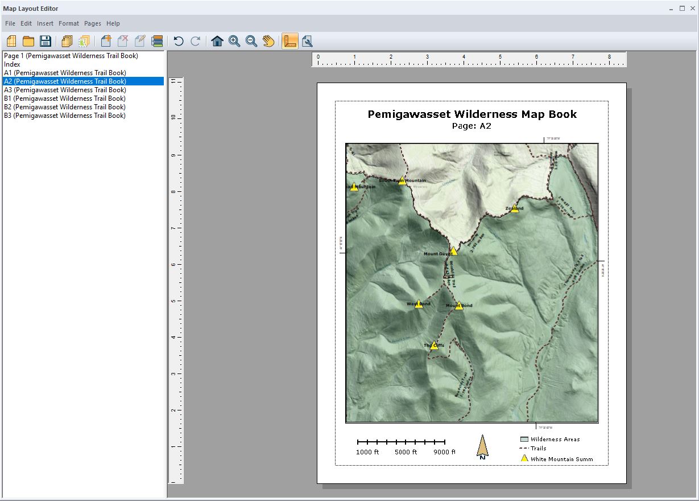This screenshot has width=699, height=501.
Task: Redo the last undone action
Action: point(195,41)
